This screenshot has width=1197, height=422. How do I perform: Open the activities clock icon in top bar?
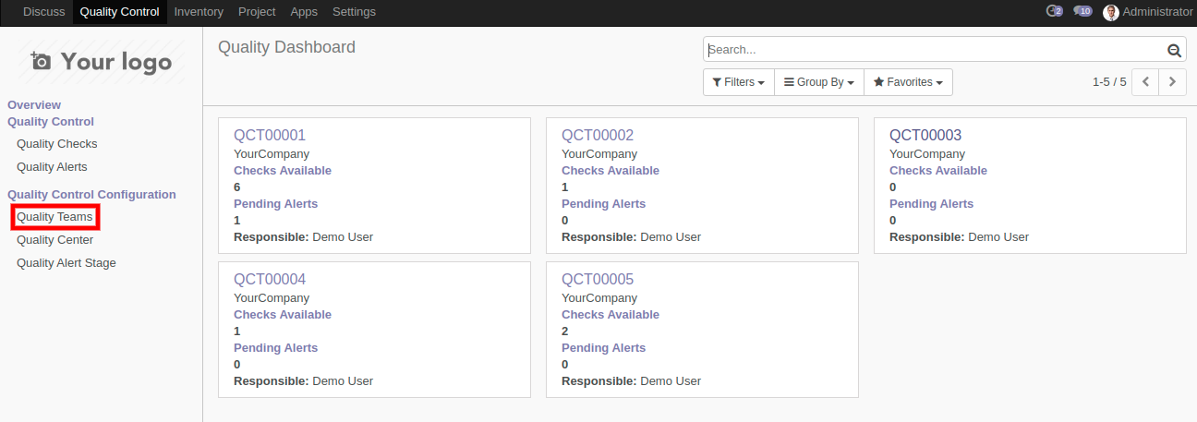(x=1053, y=12)
